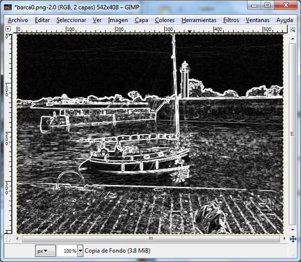Click the horizontal scrollbar right arrow
Viewport: 301px width, 262px height.
(284, 239)
